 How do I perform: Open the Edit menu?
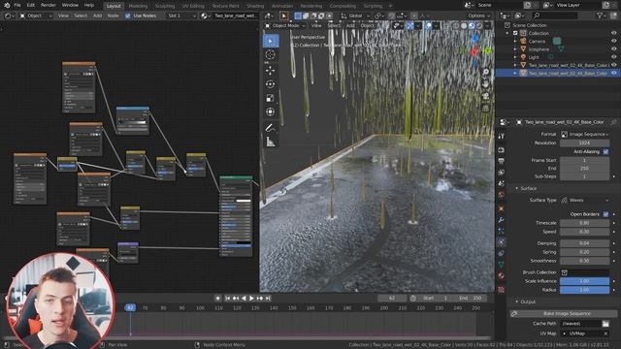coord(31,5)
